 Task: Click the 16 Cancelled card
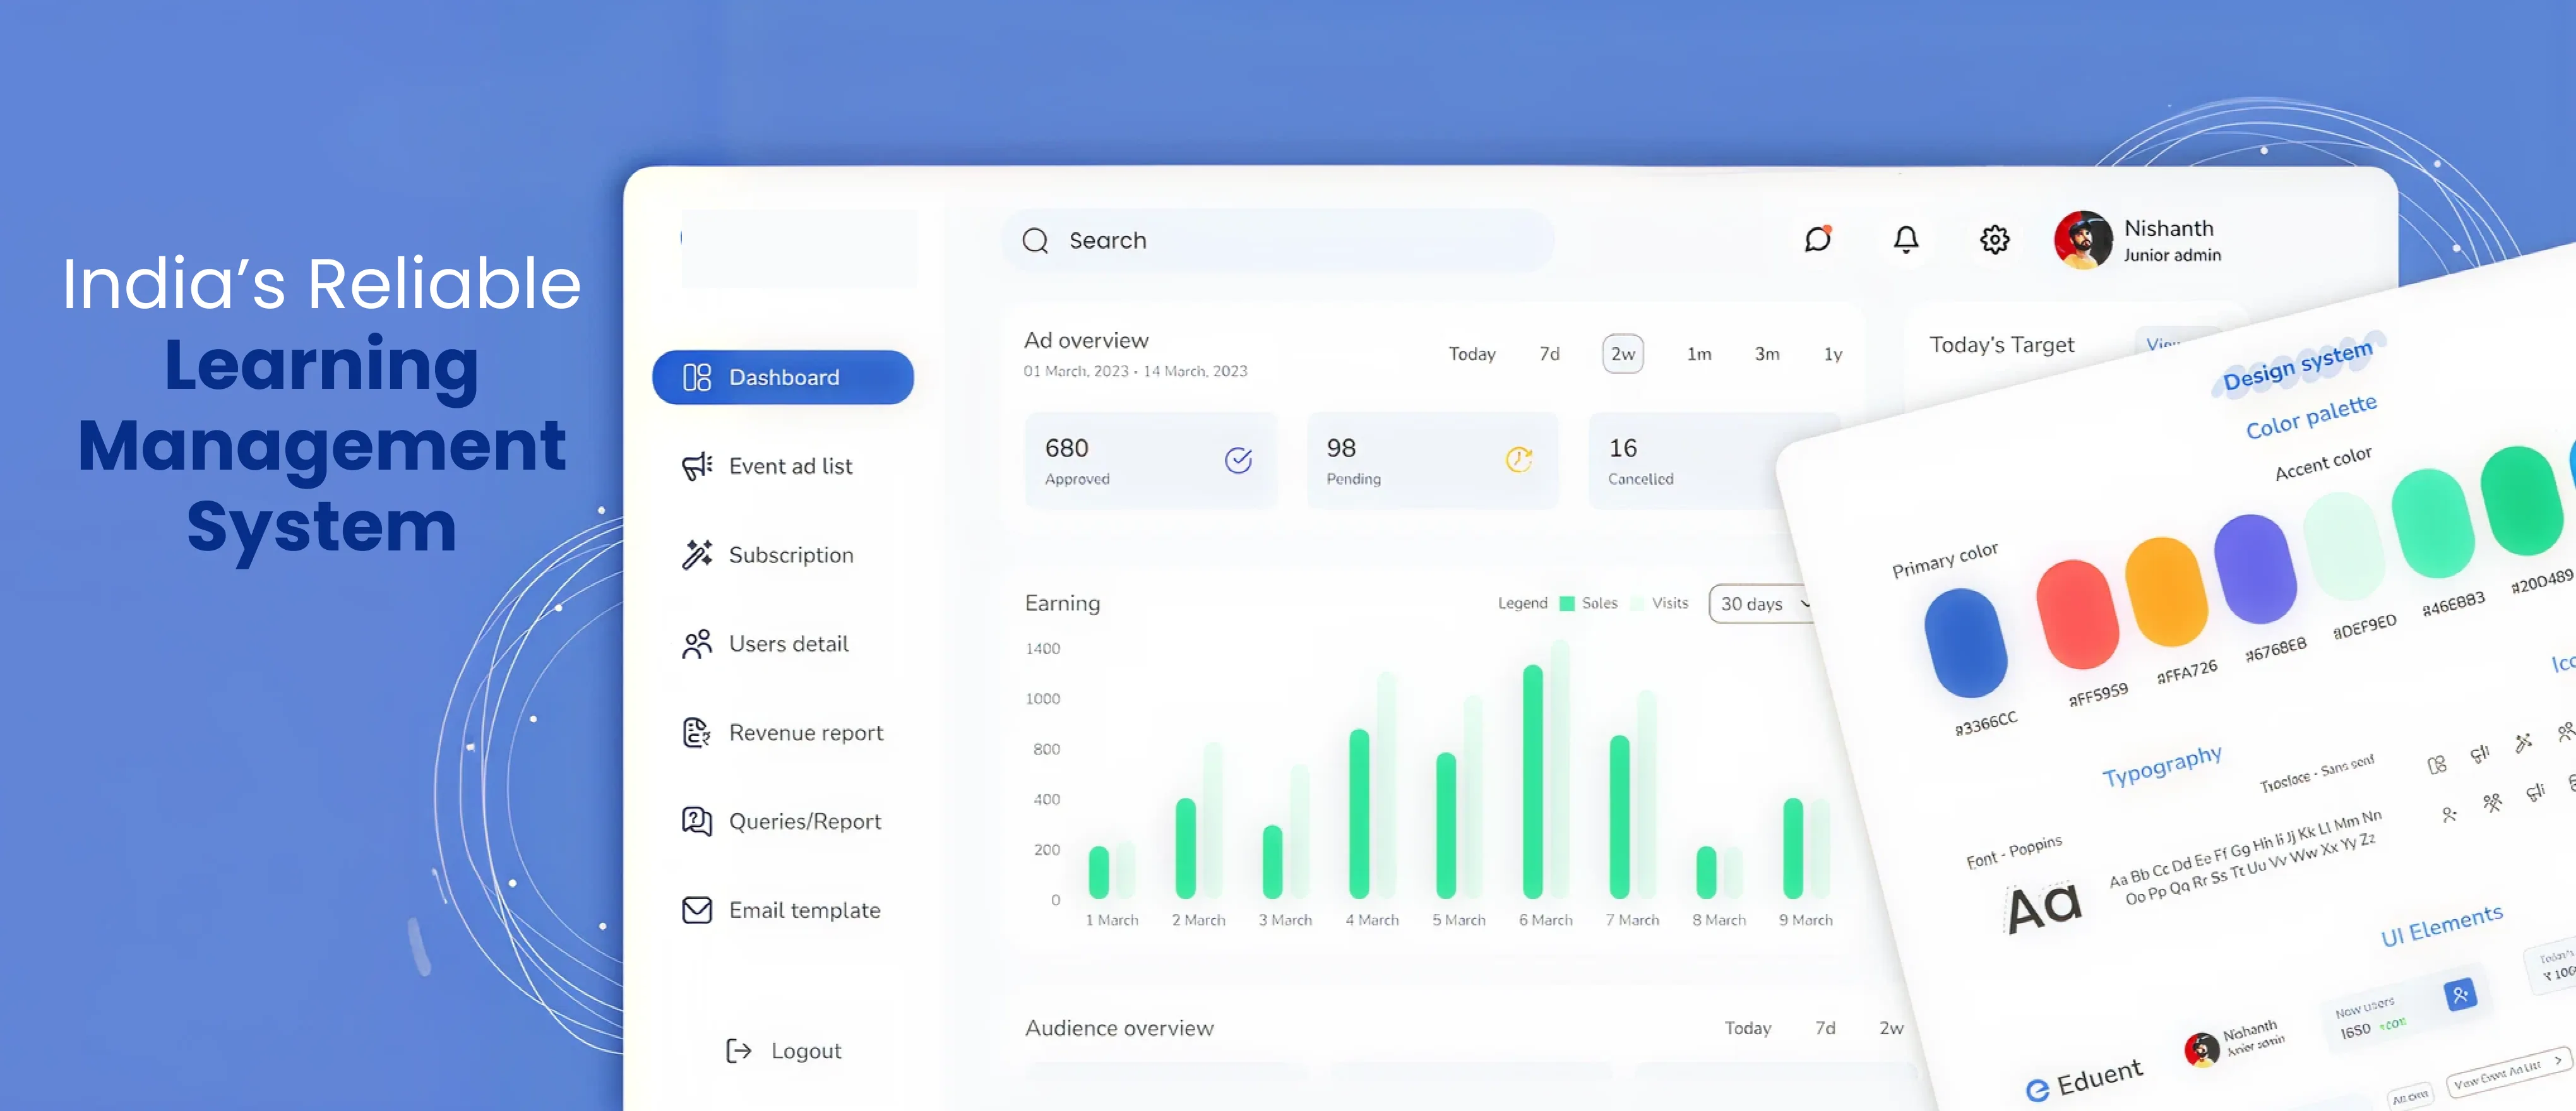(x=1690, y=461)
